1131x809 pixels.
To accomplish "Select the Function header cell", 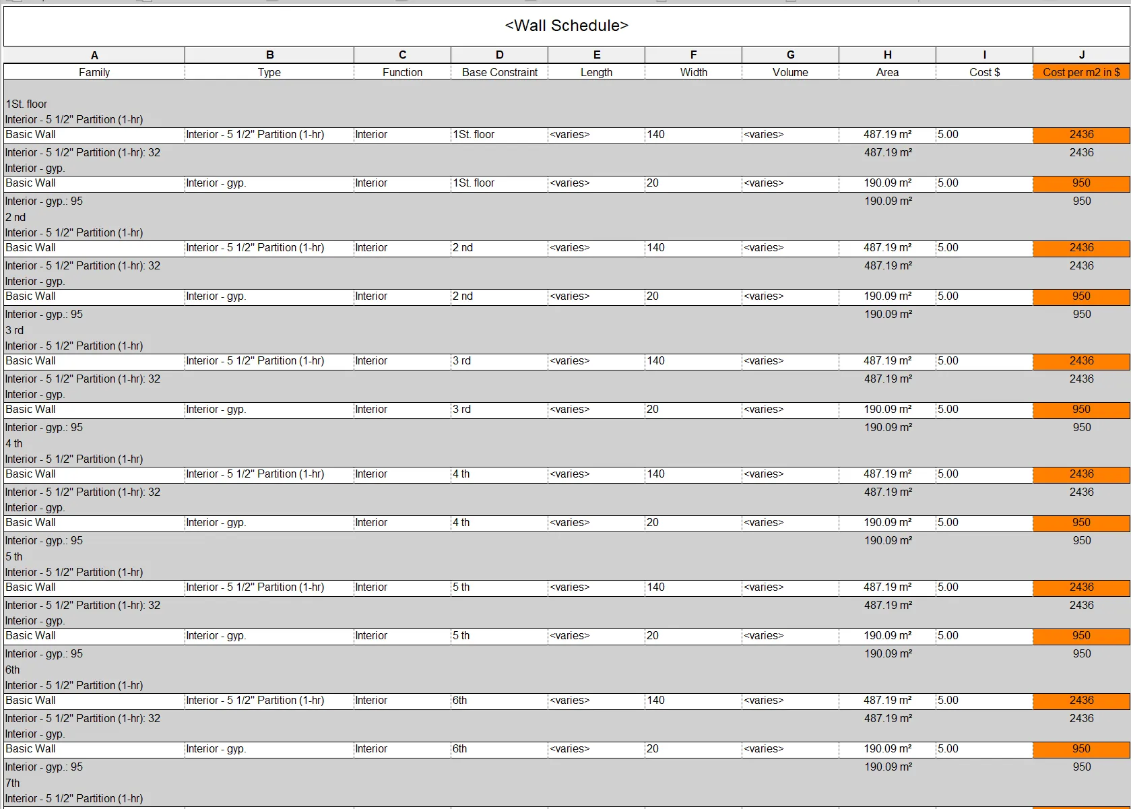I will point(402,72).
